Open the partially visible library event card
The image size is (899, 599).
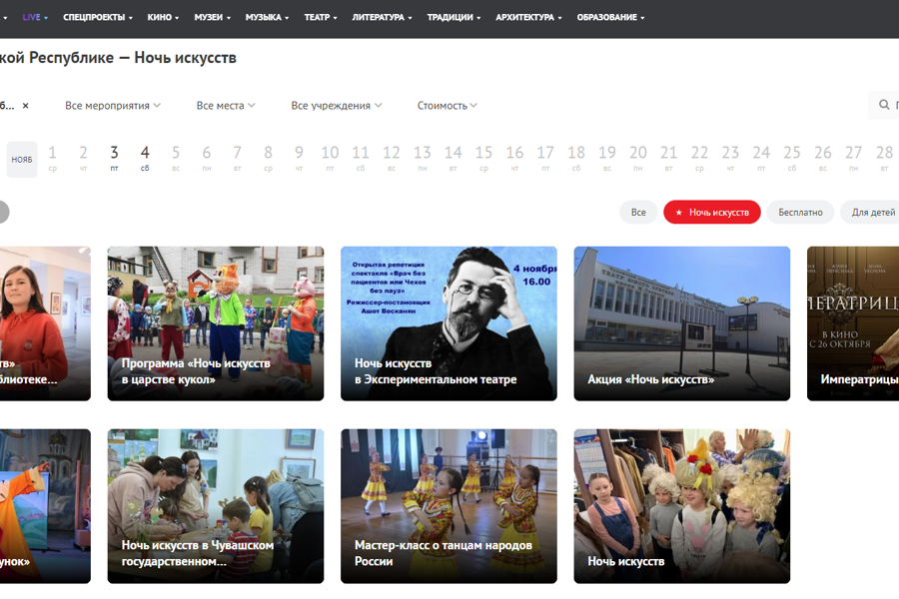pyautogui.click(x=45, y=323)
